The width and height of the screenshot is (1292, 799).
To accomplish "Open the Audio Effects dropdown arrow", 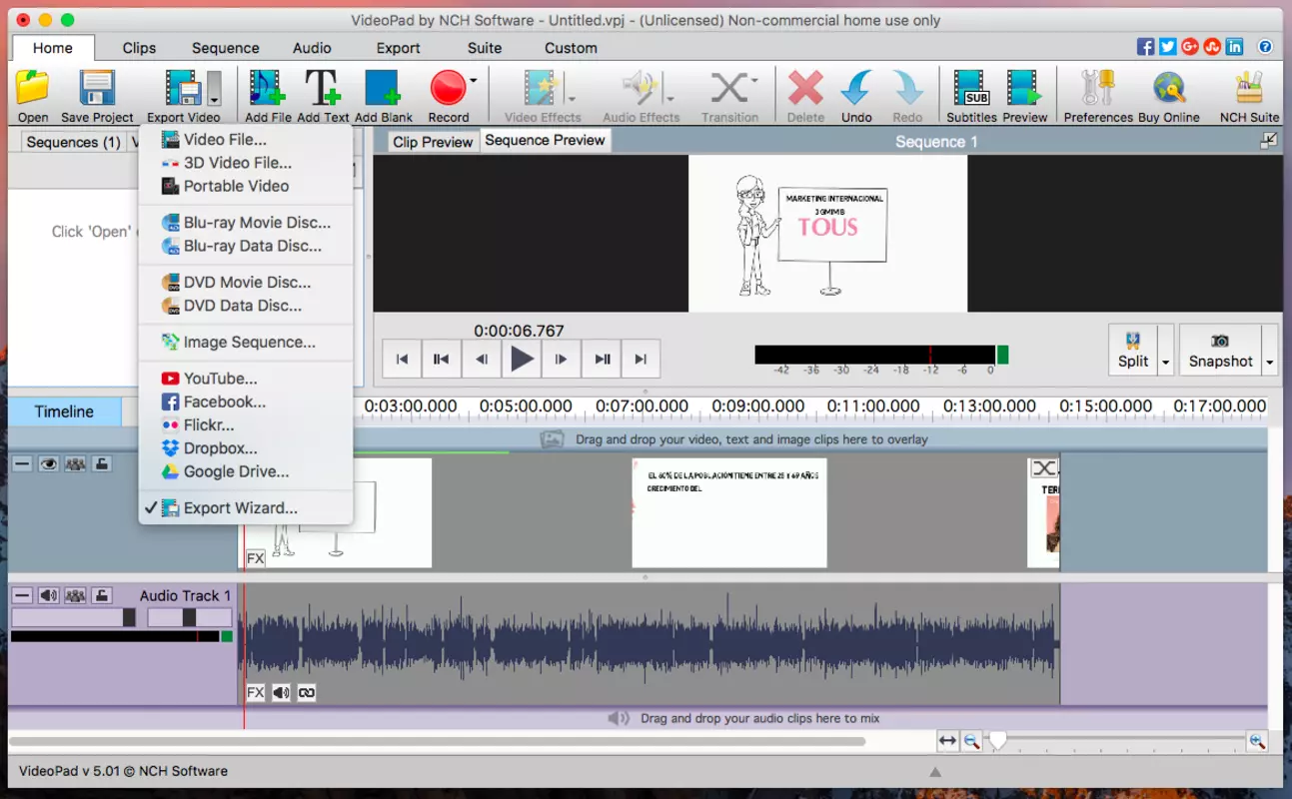I will coord(669,98).
